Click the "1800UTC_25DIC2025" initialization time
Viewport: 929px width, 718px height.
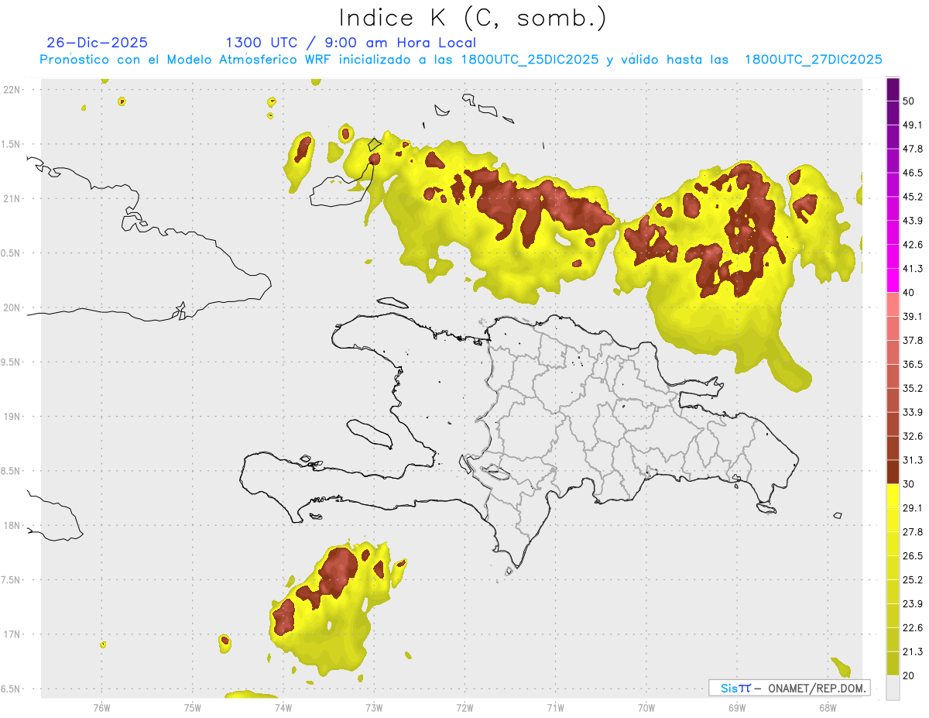pyautogui.click(x=530, y=60)
